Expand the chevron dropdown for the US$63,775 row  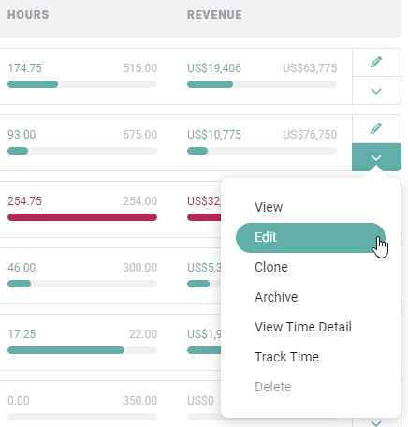pyautogui.click(x=376, y=91)
